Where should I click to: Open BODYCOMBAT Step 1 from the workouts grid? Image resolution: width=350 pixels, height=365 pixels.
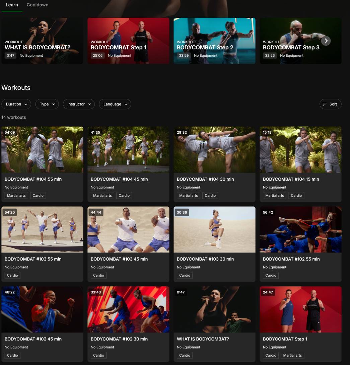click(300, 309)
